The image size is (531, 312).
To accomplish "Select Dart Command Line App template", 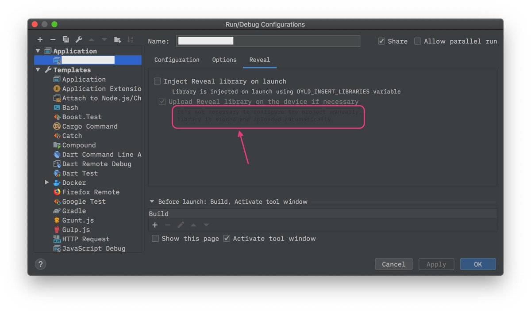I will point(102,154).
